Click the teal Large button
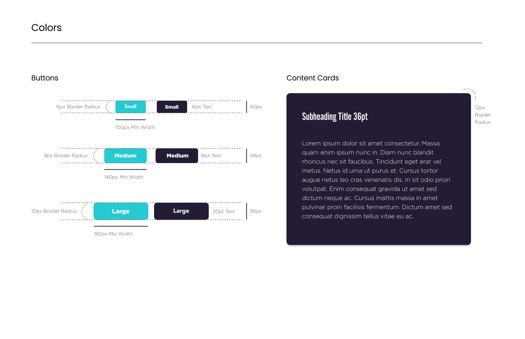This screenshot has width=525, height=339. coord(121,211)
